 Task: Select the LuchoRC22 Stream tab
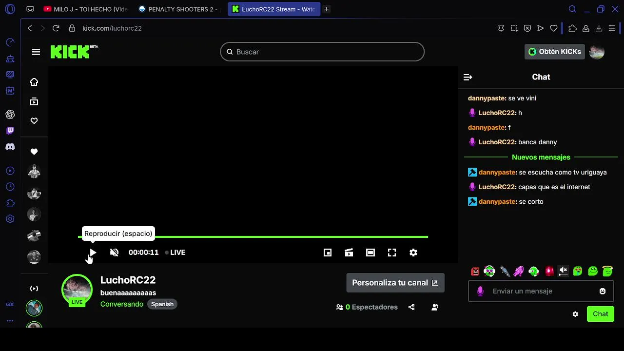point(274,9)
